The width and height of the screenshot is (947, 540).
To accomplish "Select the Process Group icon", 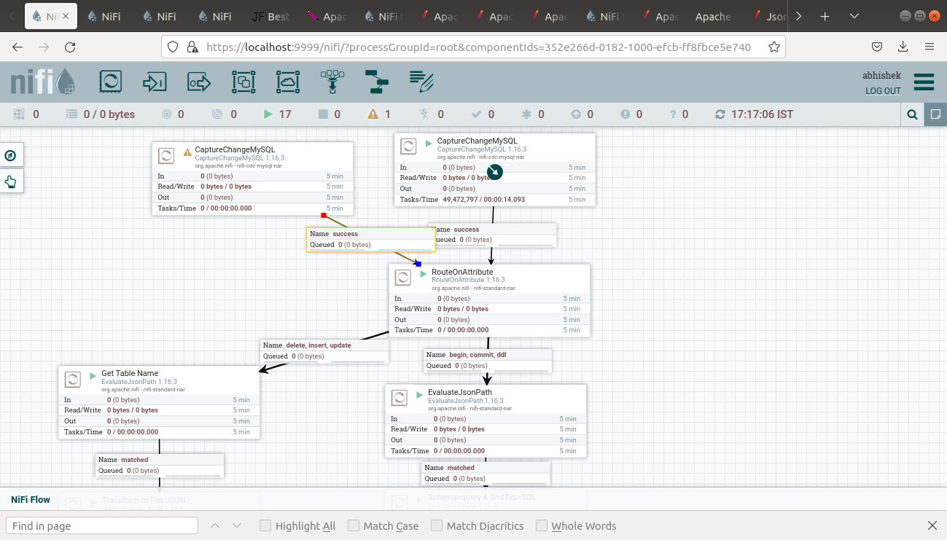I will [x=243, y=82].
